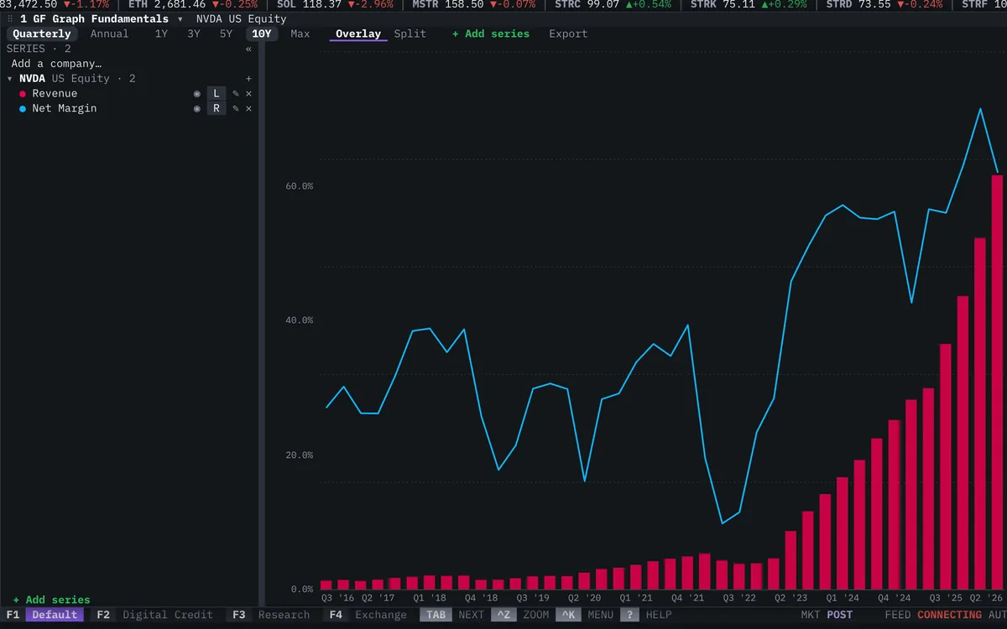This screenshot has width=1007, height=629.
Task: Set time range to 3Y
Action: 194,34
